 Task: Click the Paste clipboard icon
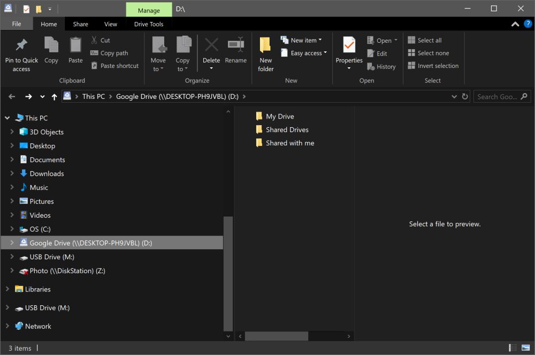[x=75, y=45]
